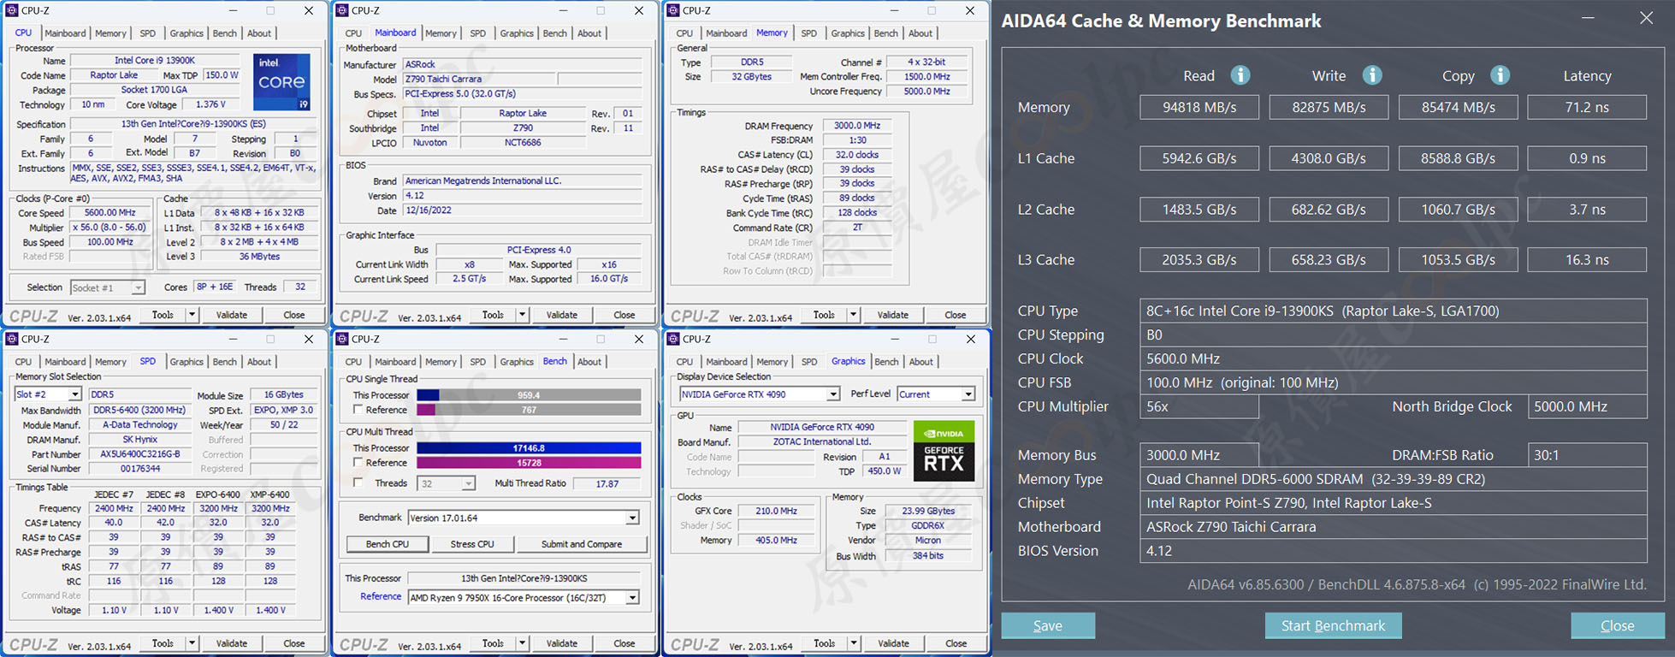Click the Write info icon in AIDA64
The height and width of the screenshot is (657, 1675).
click(x=1372, y=75)
